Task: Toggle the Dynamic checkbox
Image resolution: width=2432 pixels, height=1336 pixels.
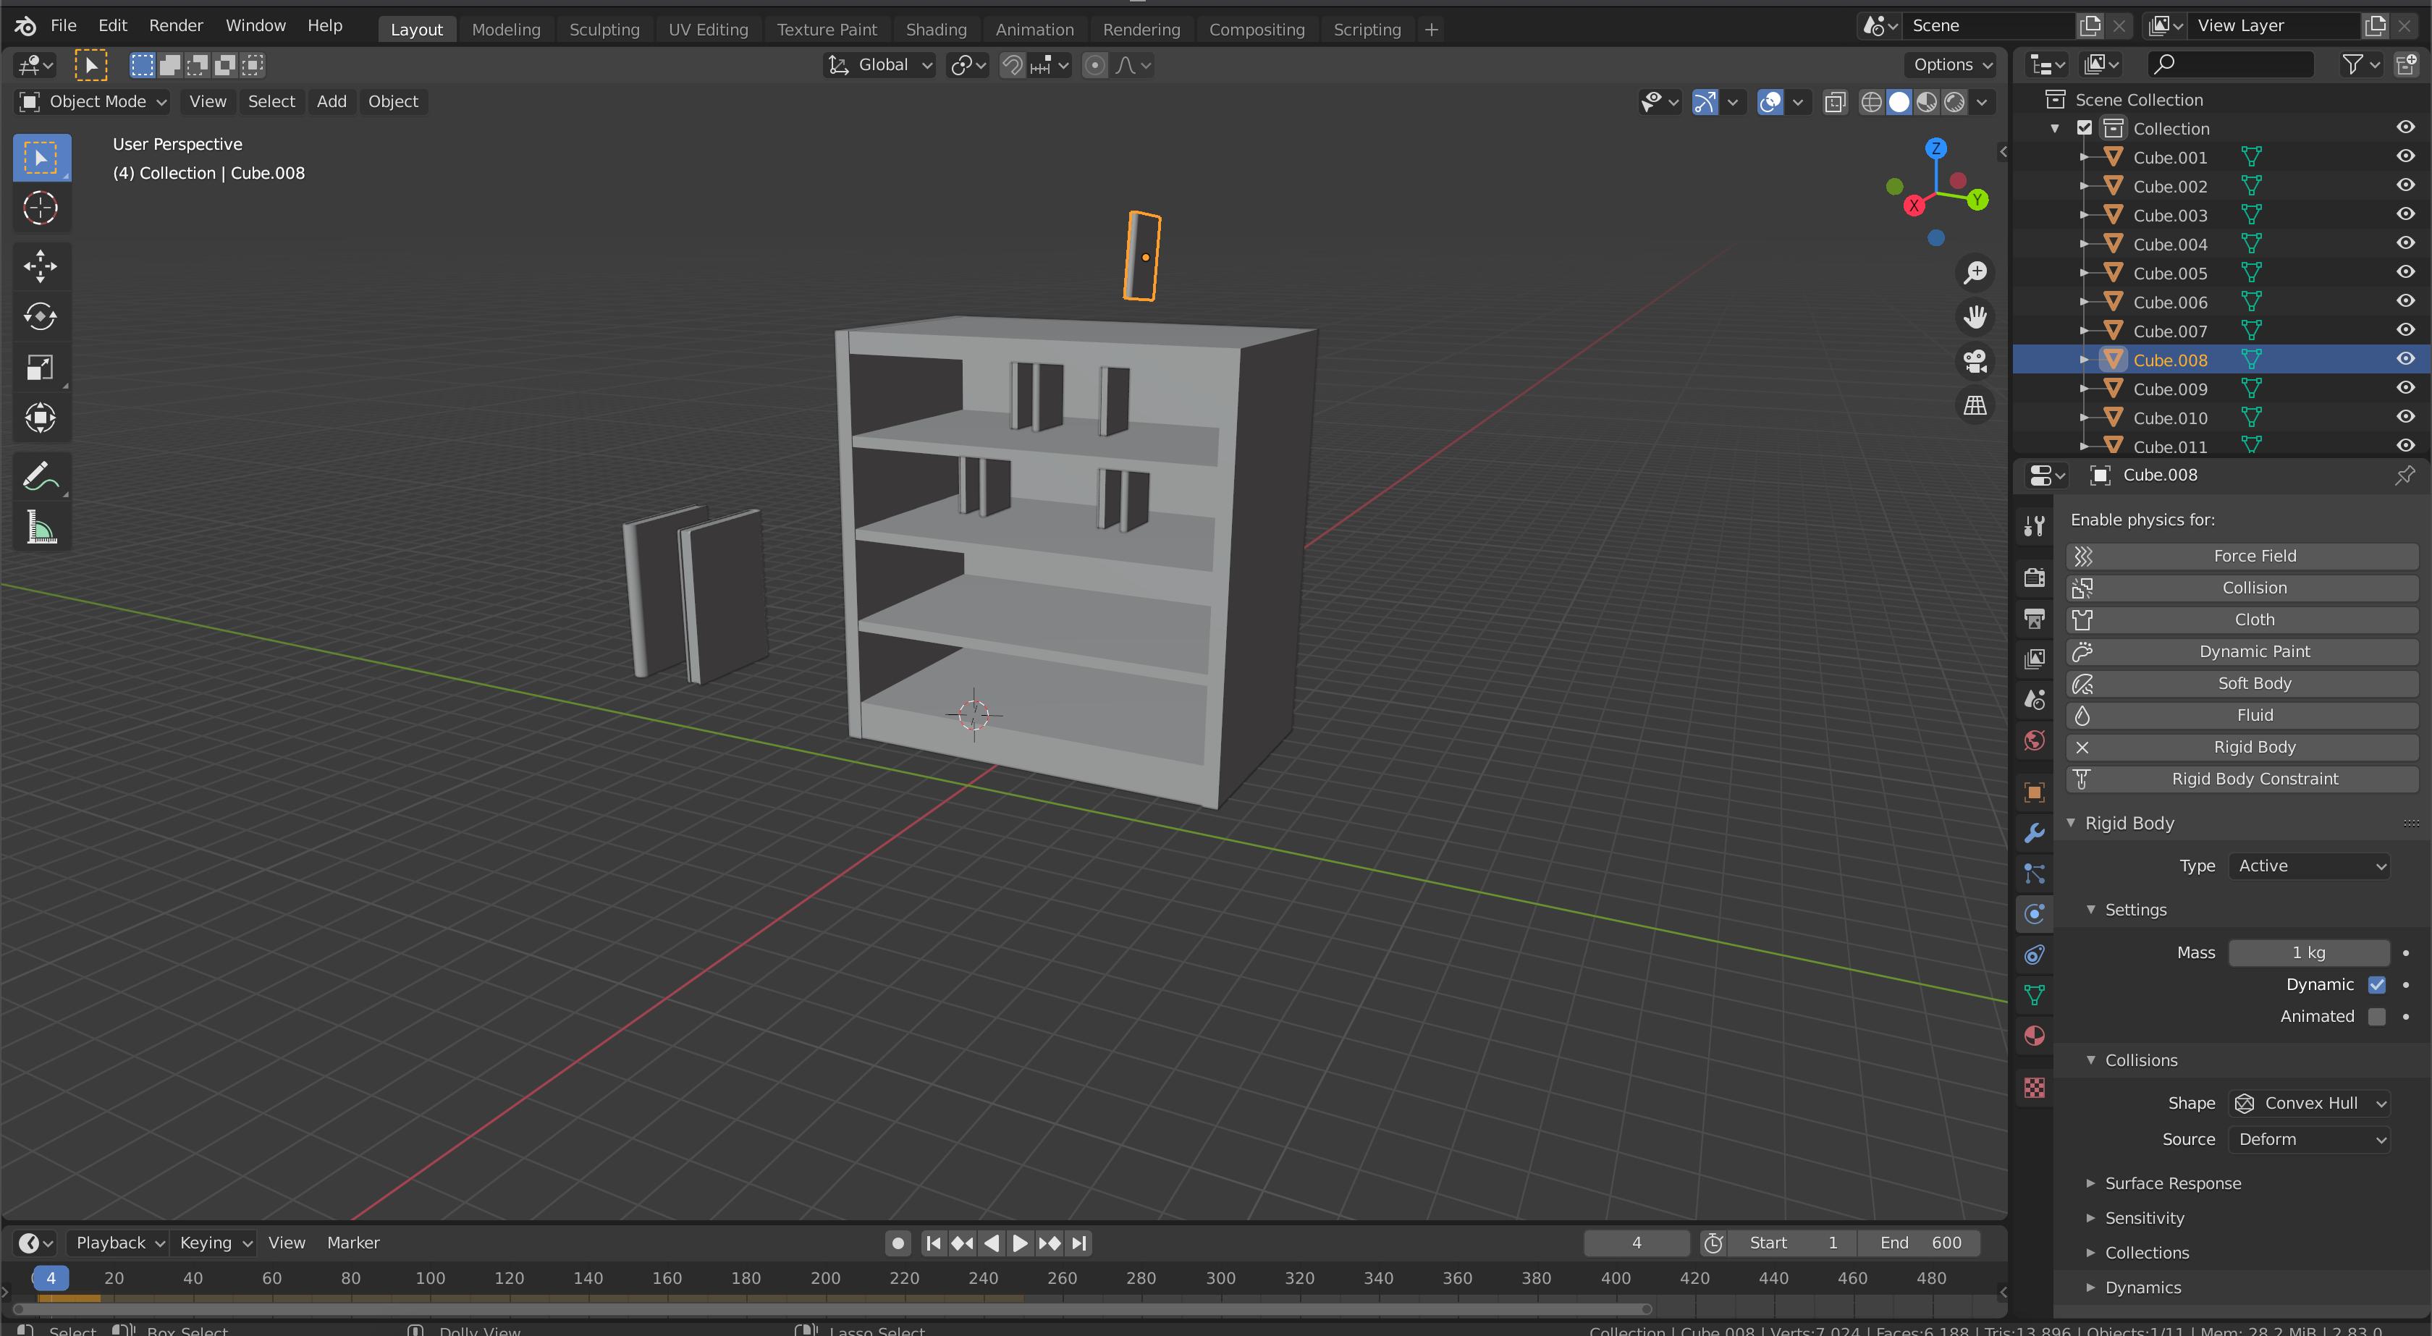Action: click(2376, 985)
